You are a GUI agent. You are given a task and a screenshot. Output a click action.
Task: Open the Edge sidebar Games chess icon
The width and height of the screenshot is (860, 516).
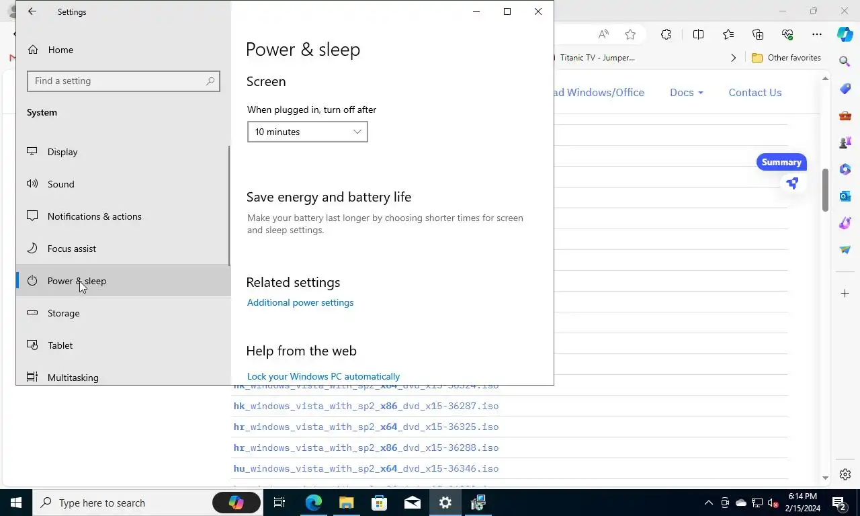pos(845,142)
